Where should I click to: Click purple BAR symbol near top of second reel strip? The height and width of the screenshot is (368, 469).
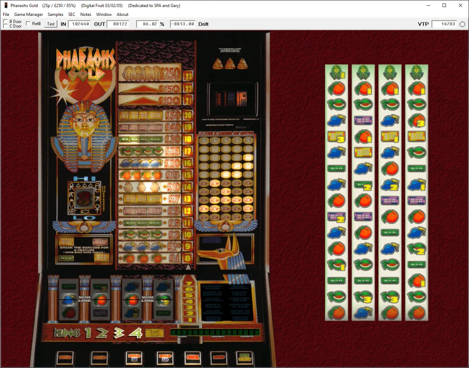[x=363, y=120]
